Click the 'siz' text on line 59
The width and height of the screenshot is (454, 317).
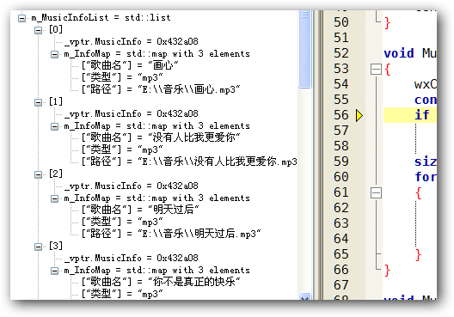tap(426, 162)
